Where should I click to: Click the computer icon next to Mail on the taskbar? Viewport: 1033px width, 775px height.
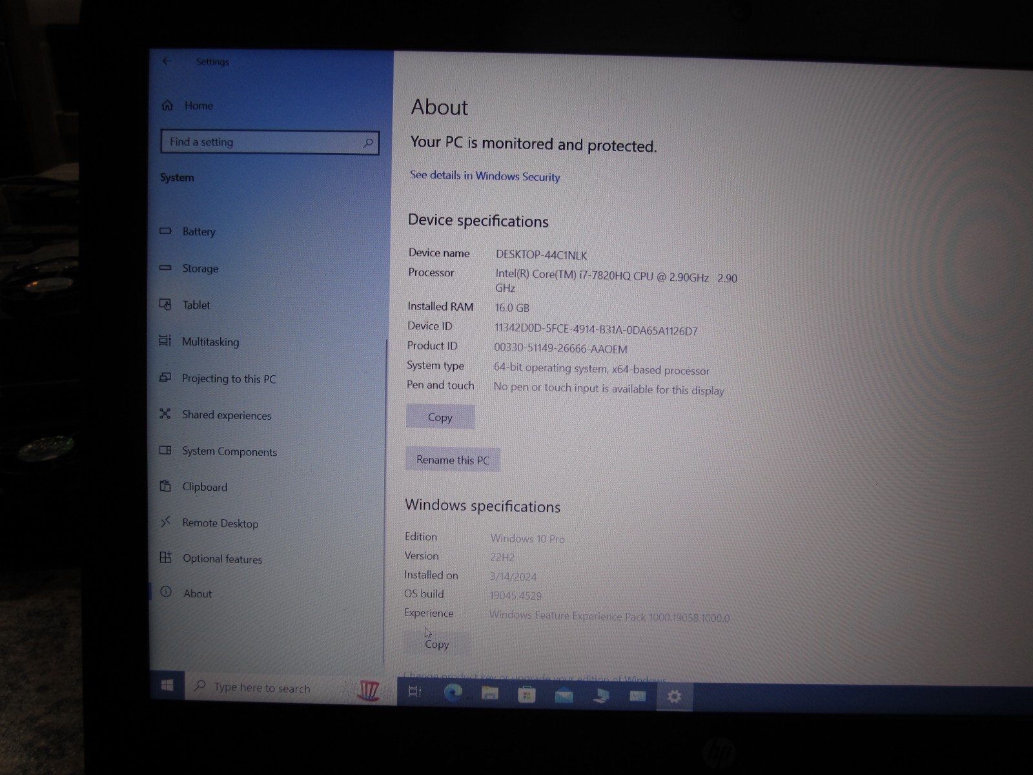pyautogui.click(x=601, y=696)
